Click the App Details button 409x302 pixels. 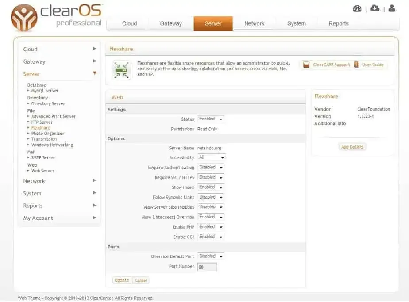tap(352, 147)
